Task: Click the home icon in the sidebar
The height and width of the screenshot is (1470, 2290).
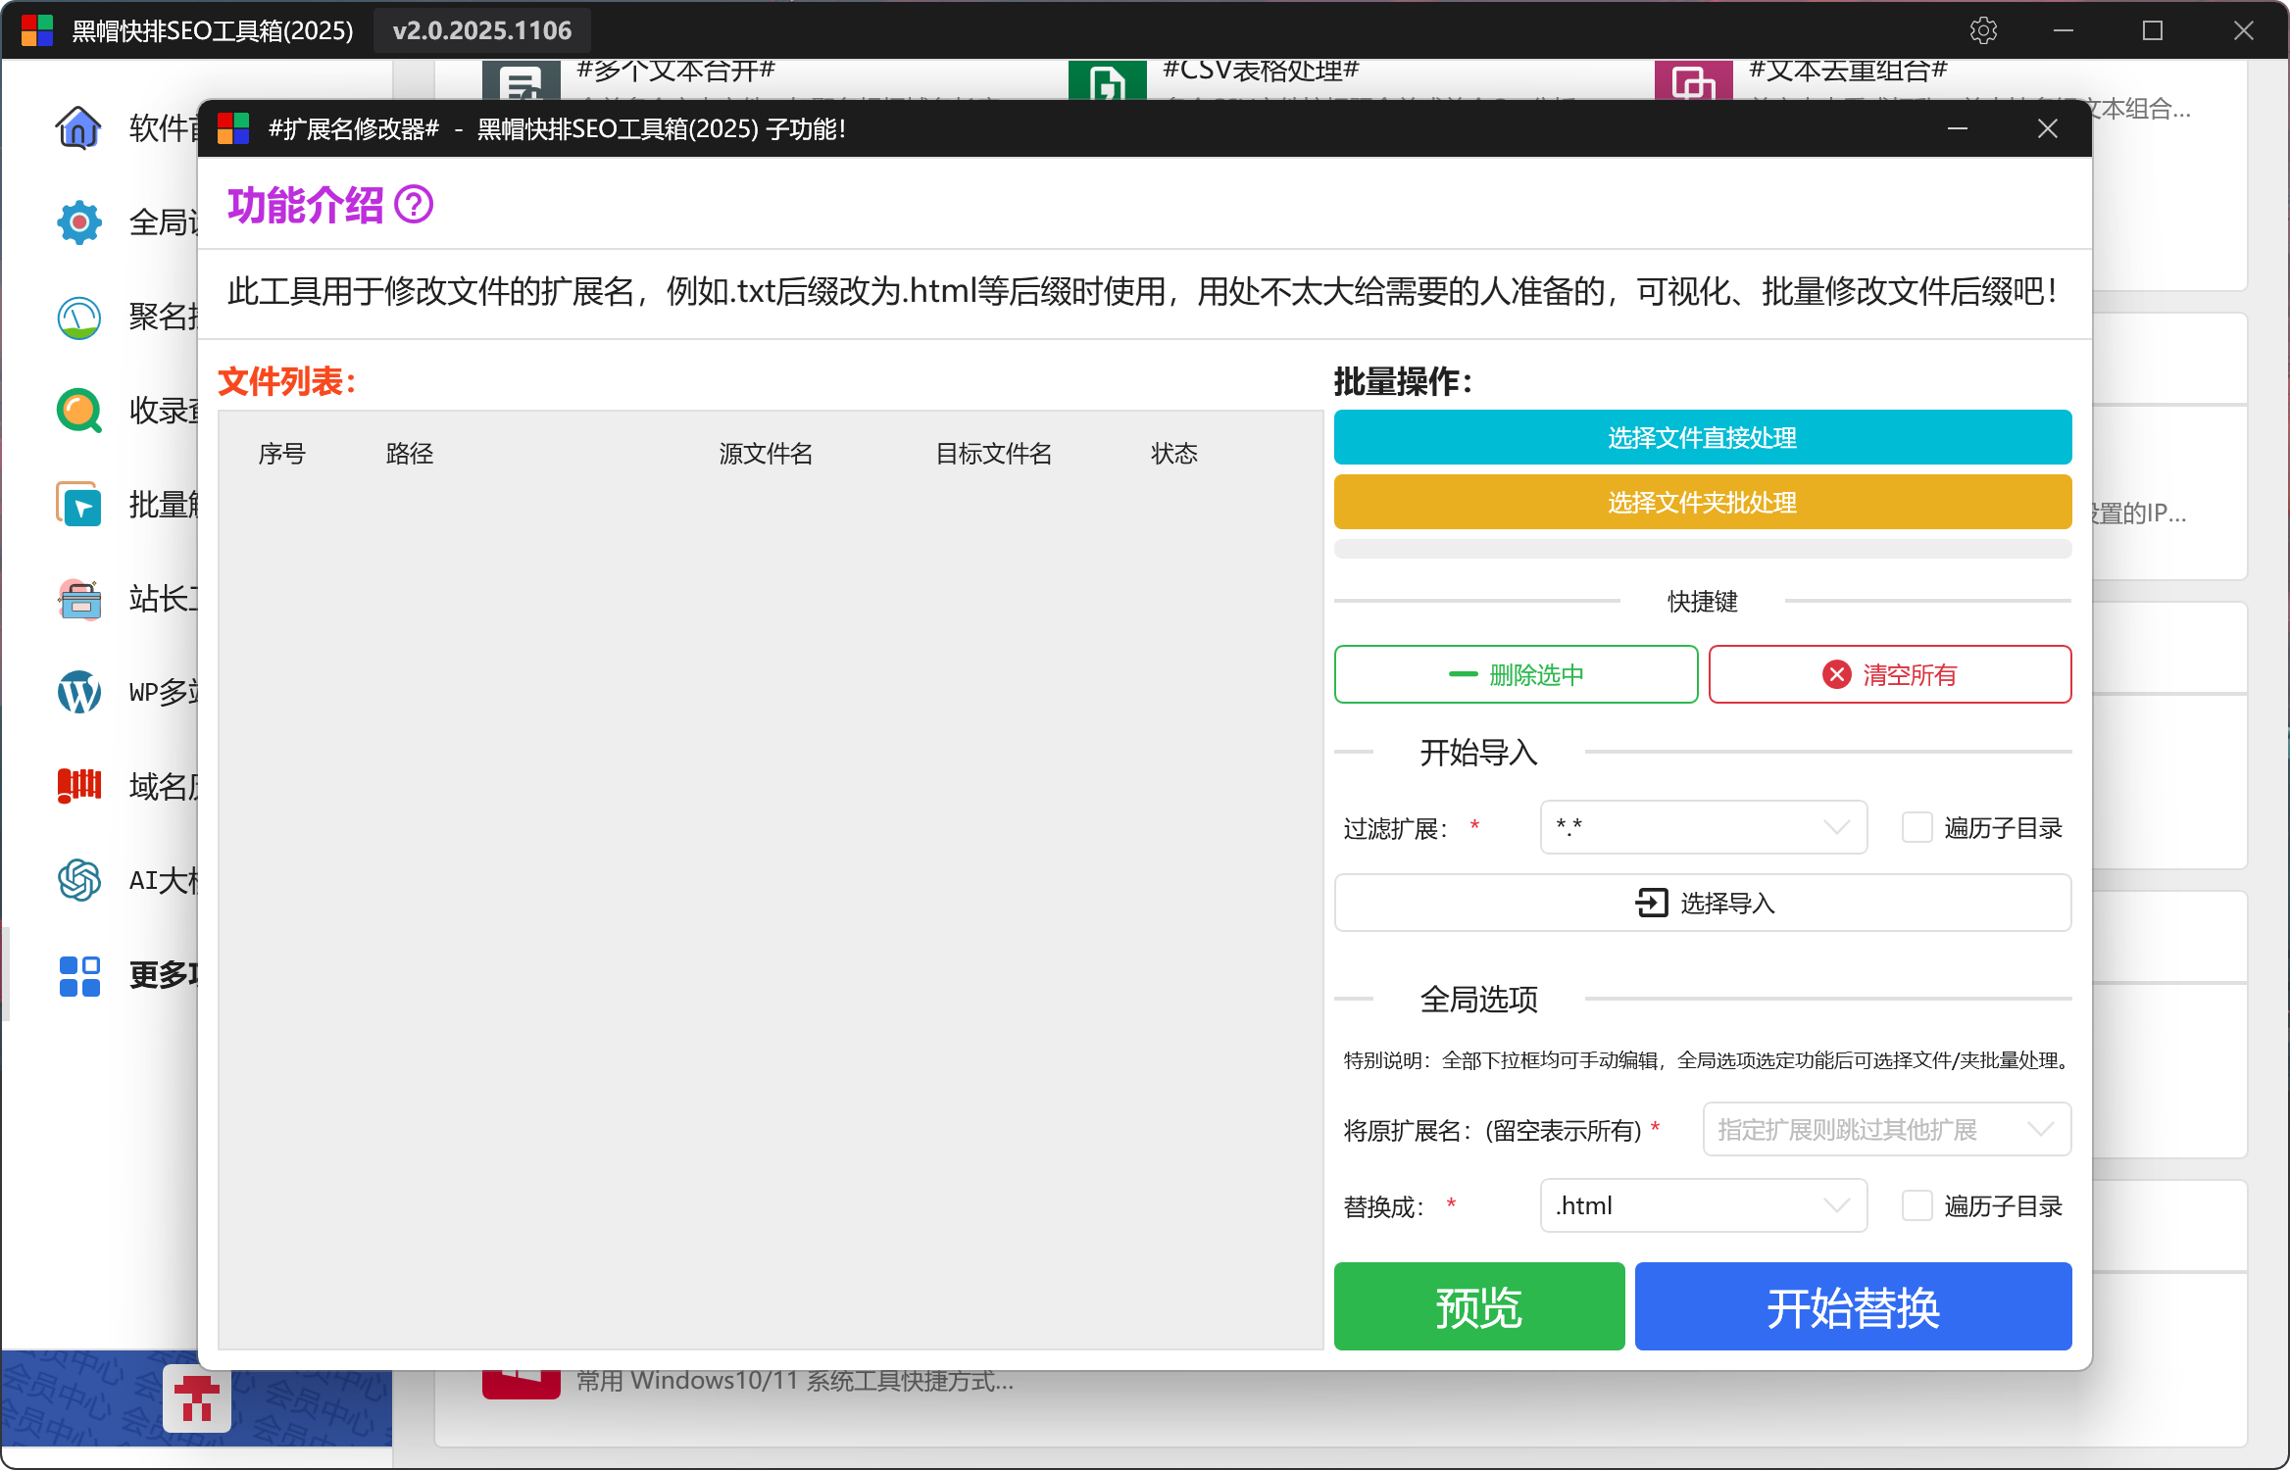Action: [x=78, y=127]
